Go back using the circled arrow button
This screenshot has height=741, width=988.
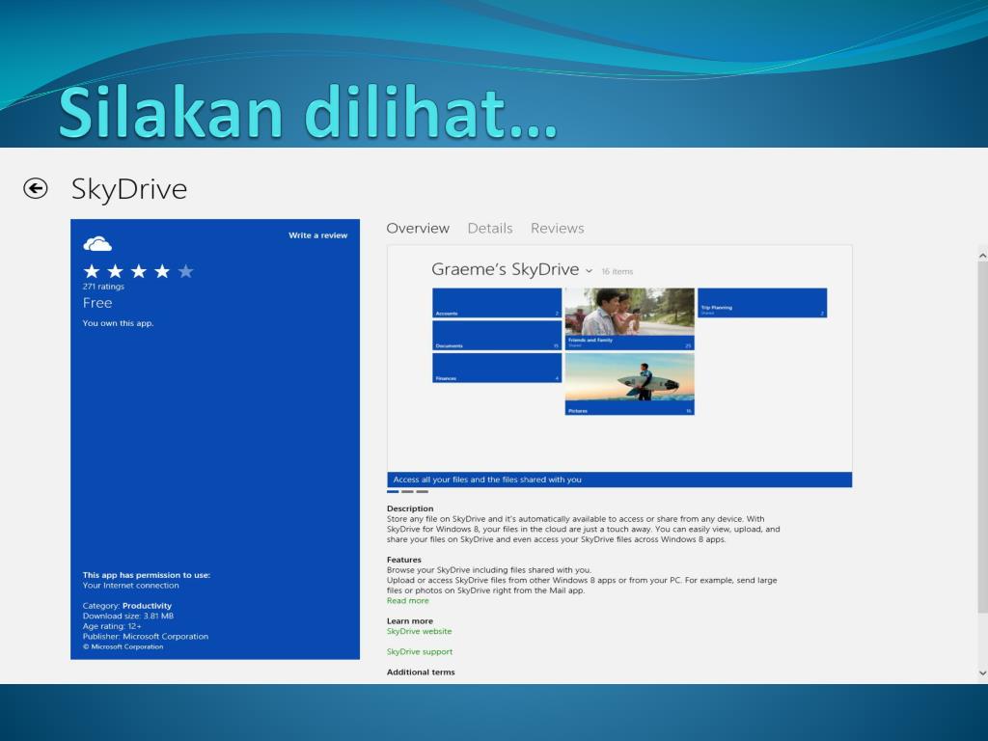[x=36, y=188]
